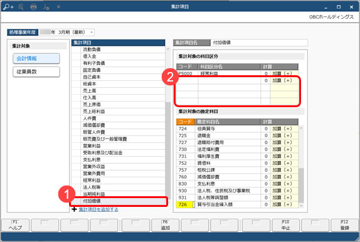360x242 pixels.
Task: Select 営業利益 in the list
Action: pyautogui.click(x=119, y=146)
